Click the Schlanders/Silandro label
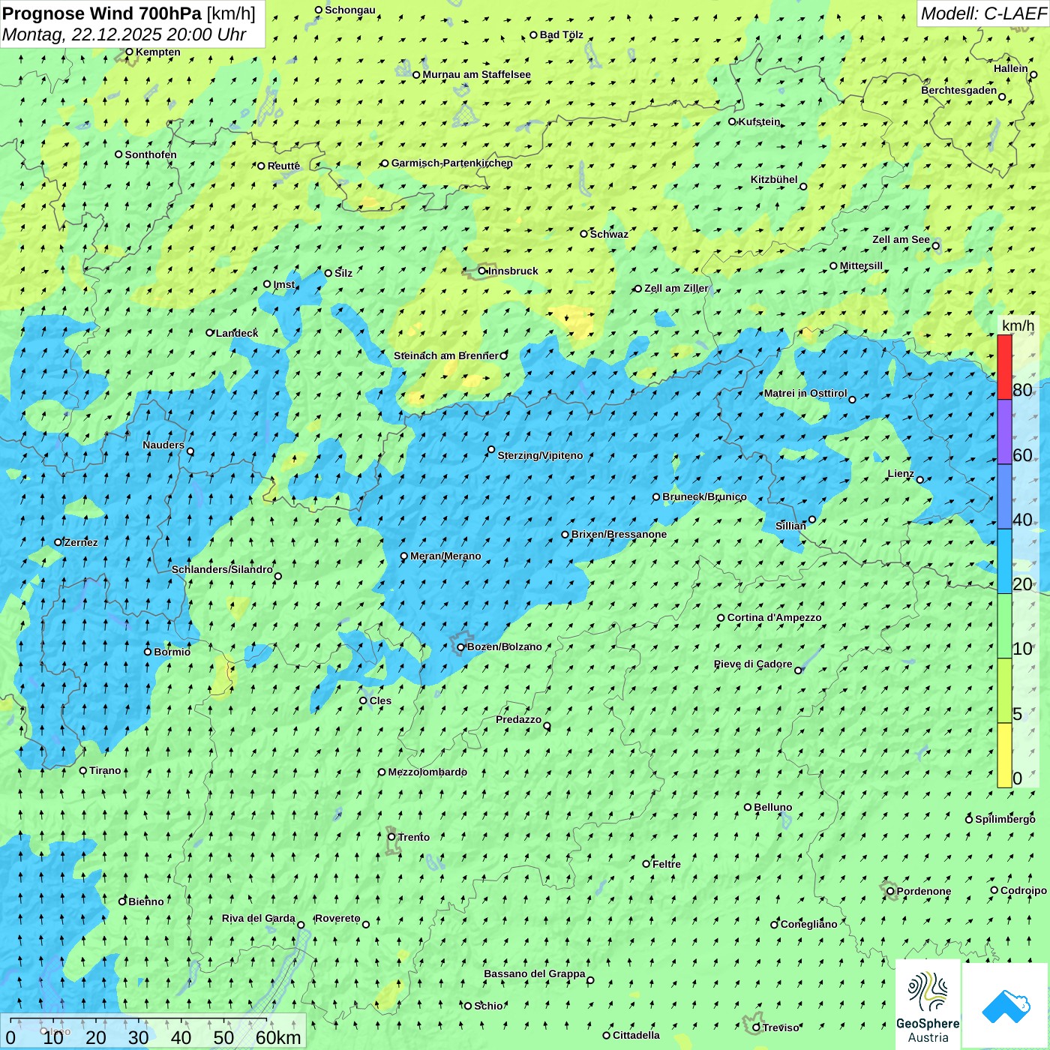1050x1050 pixels. 222,569
